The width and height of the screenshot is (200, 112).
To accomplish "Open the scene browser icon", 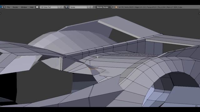I will 67,7.
